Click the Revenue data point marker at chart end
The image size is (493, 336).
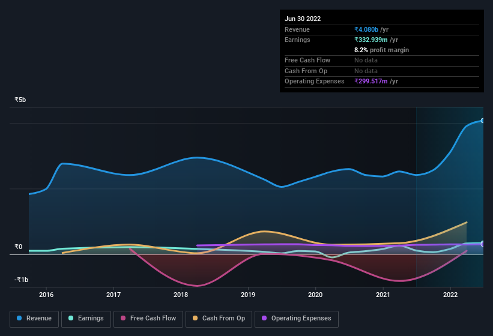click(483, 121)
